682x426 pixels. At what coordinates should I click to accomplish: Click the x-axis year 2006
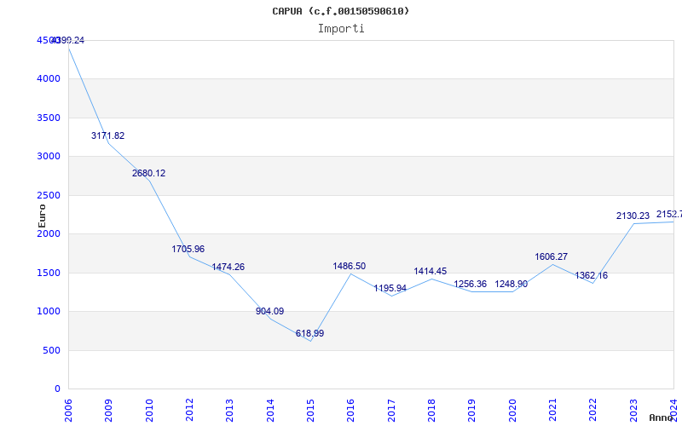(x=68, y=411)
